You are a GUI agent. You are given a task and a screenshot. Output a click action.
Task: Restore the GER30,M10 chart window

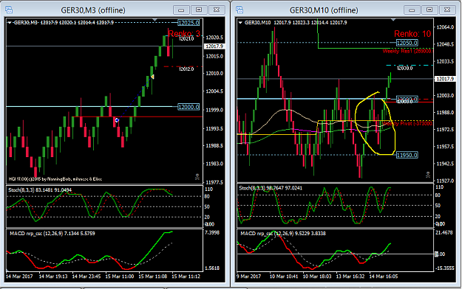[429, 10]
